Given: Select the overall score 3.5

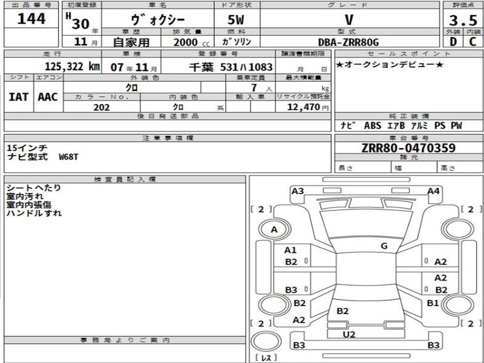Looking at the screenshot, I should pyautogui.click(x=463, y=21).
